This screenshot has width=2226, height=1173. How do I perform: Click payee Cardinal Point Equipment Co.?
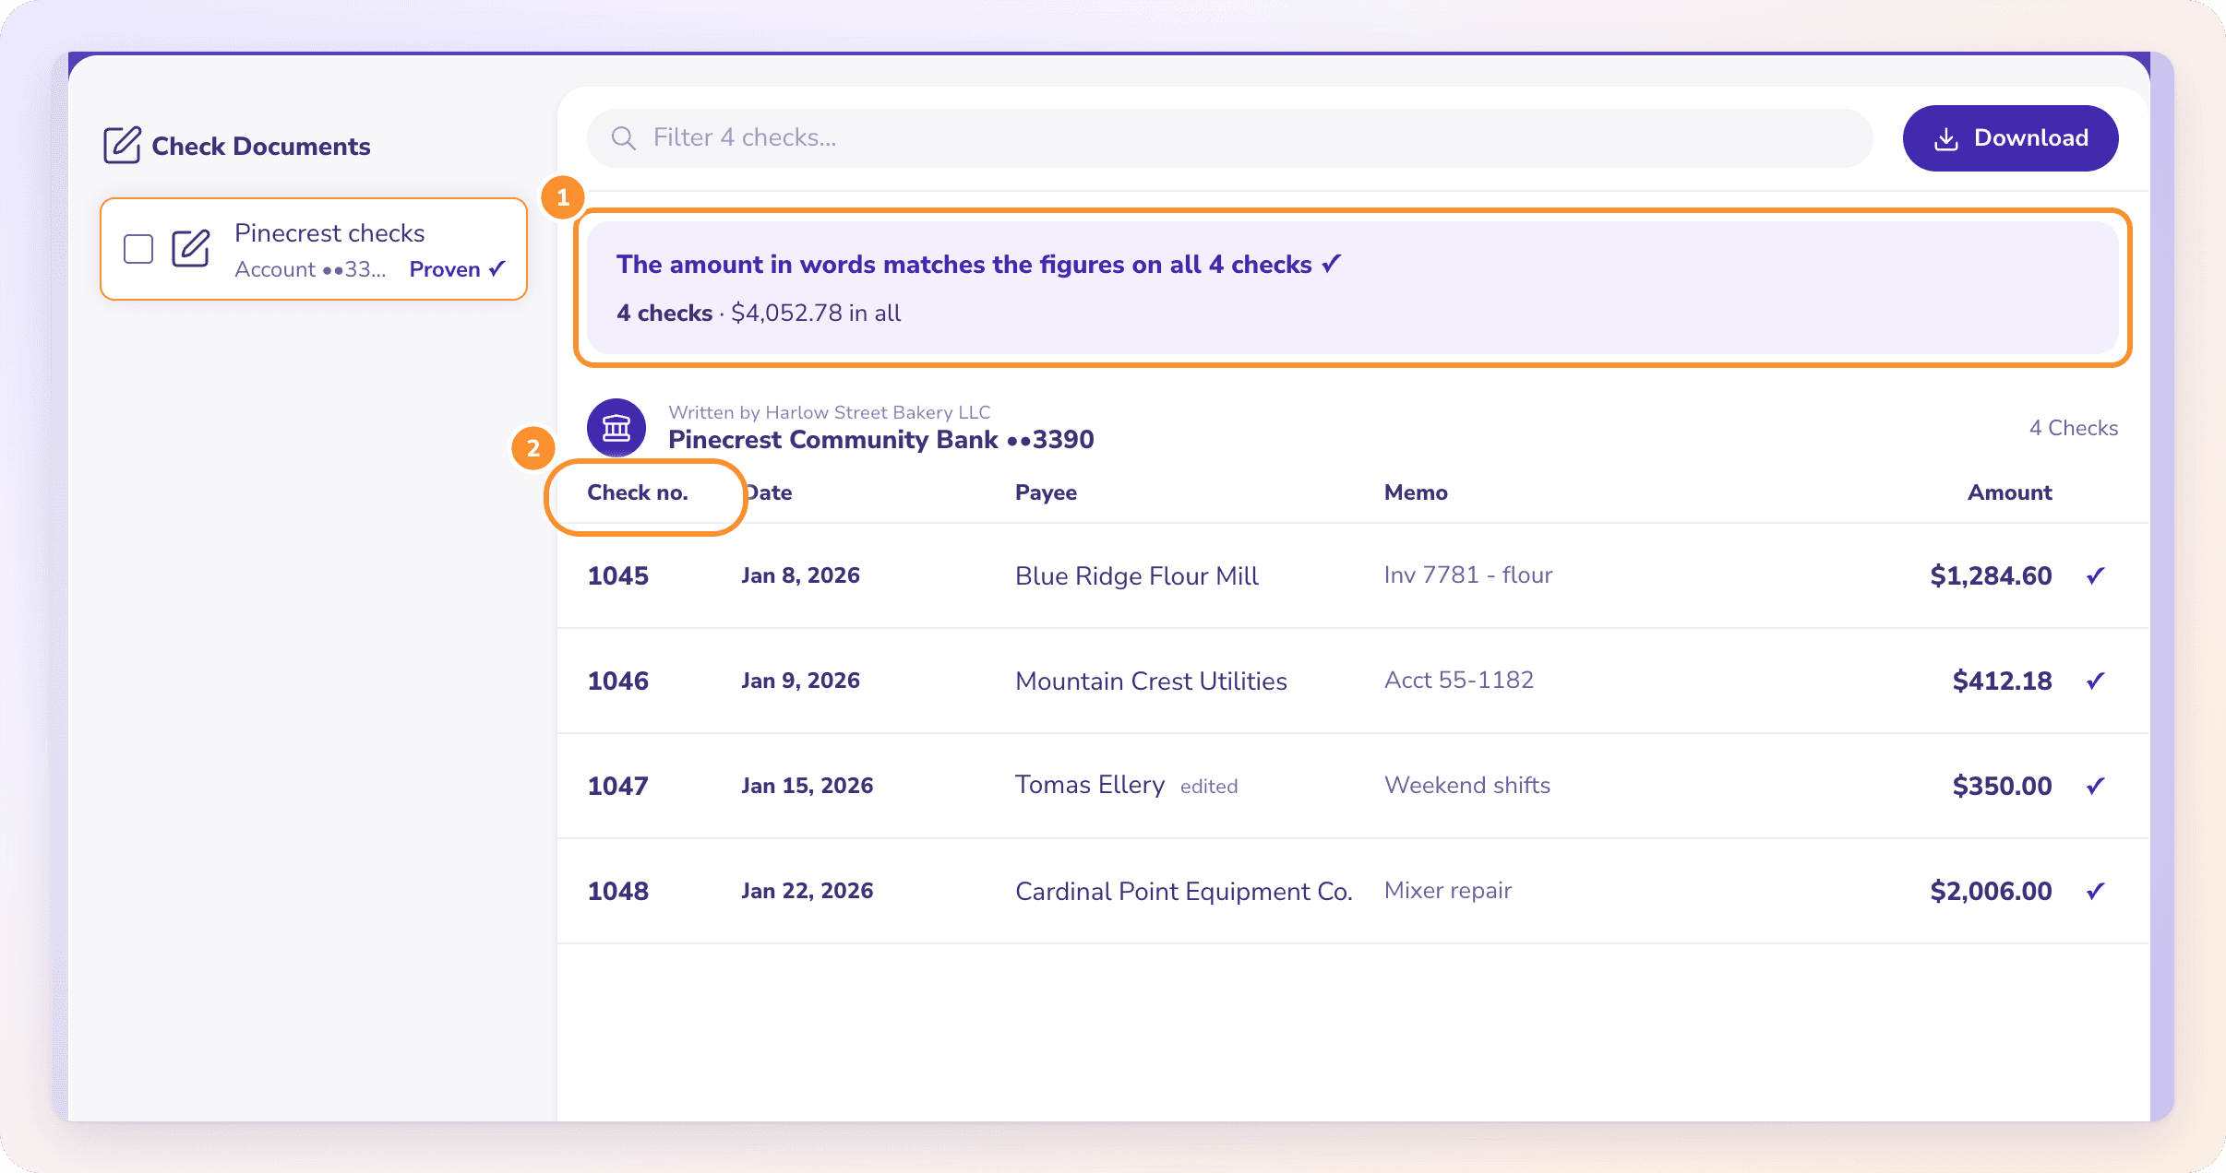coord(1184,891)
